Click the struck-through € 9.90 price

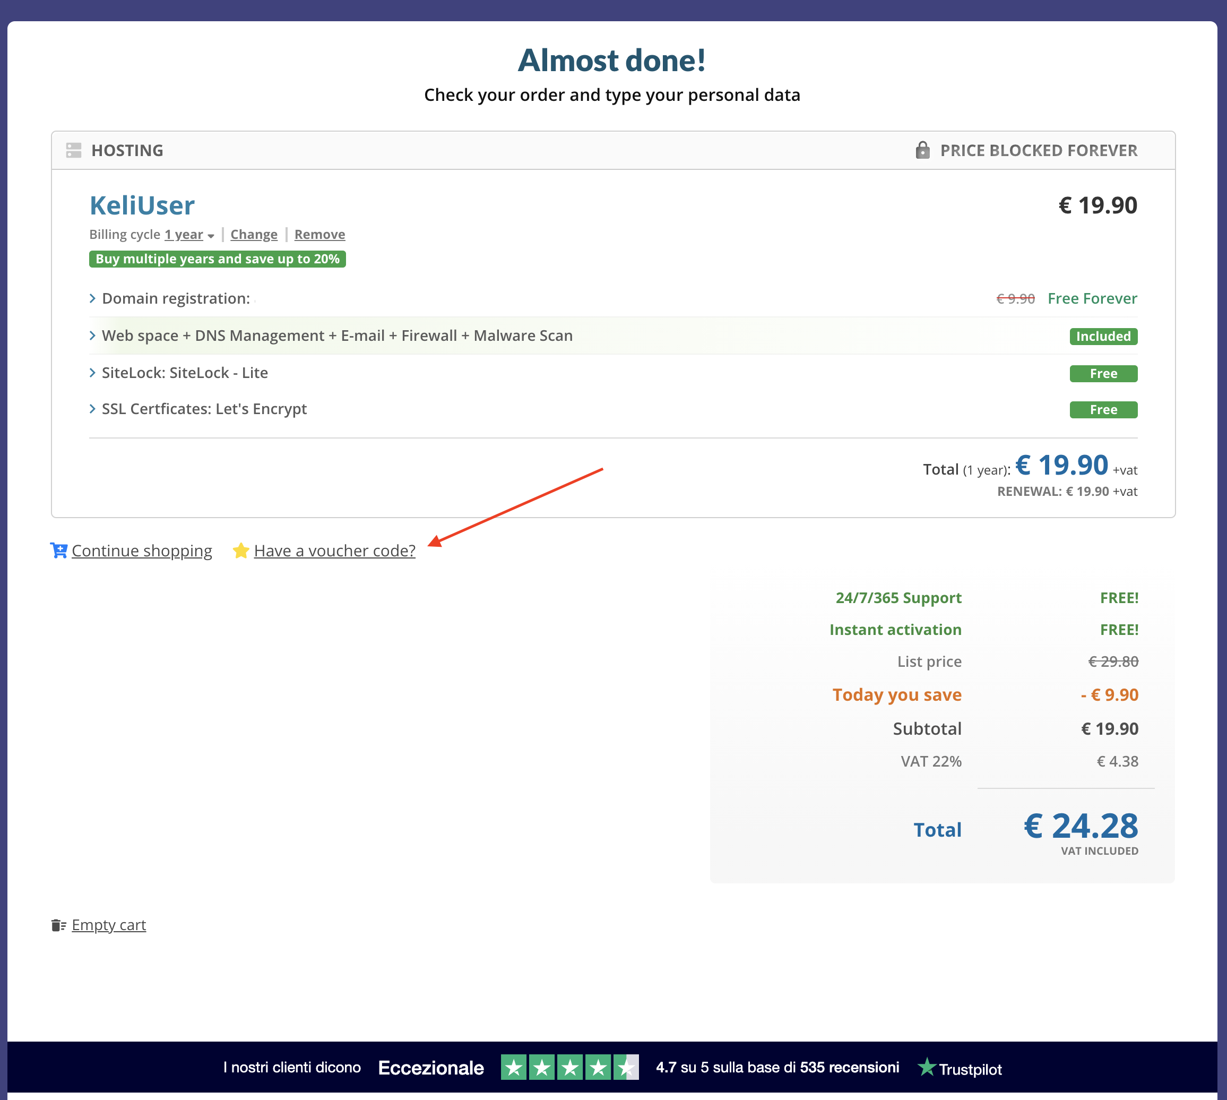coord(1016,298)
